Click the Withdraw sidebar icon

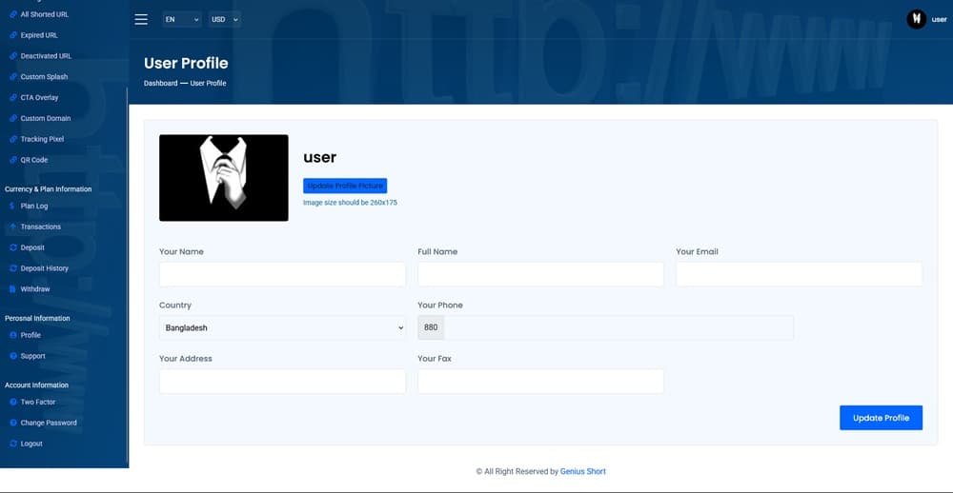pos(11,289)
